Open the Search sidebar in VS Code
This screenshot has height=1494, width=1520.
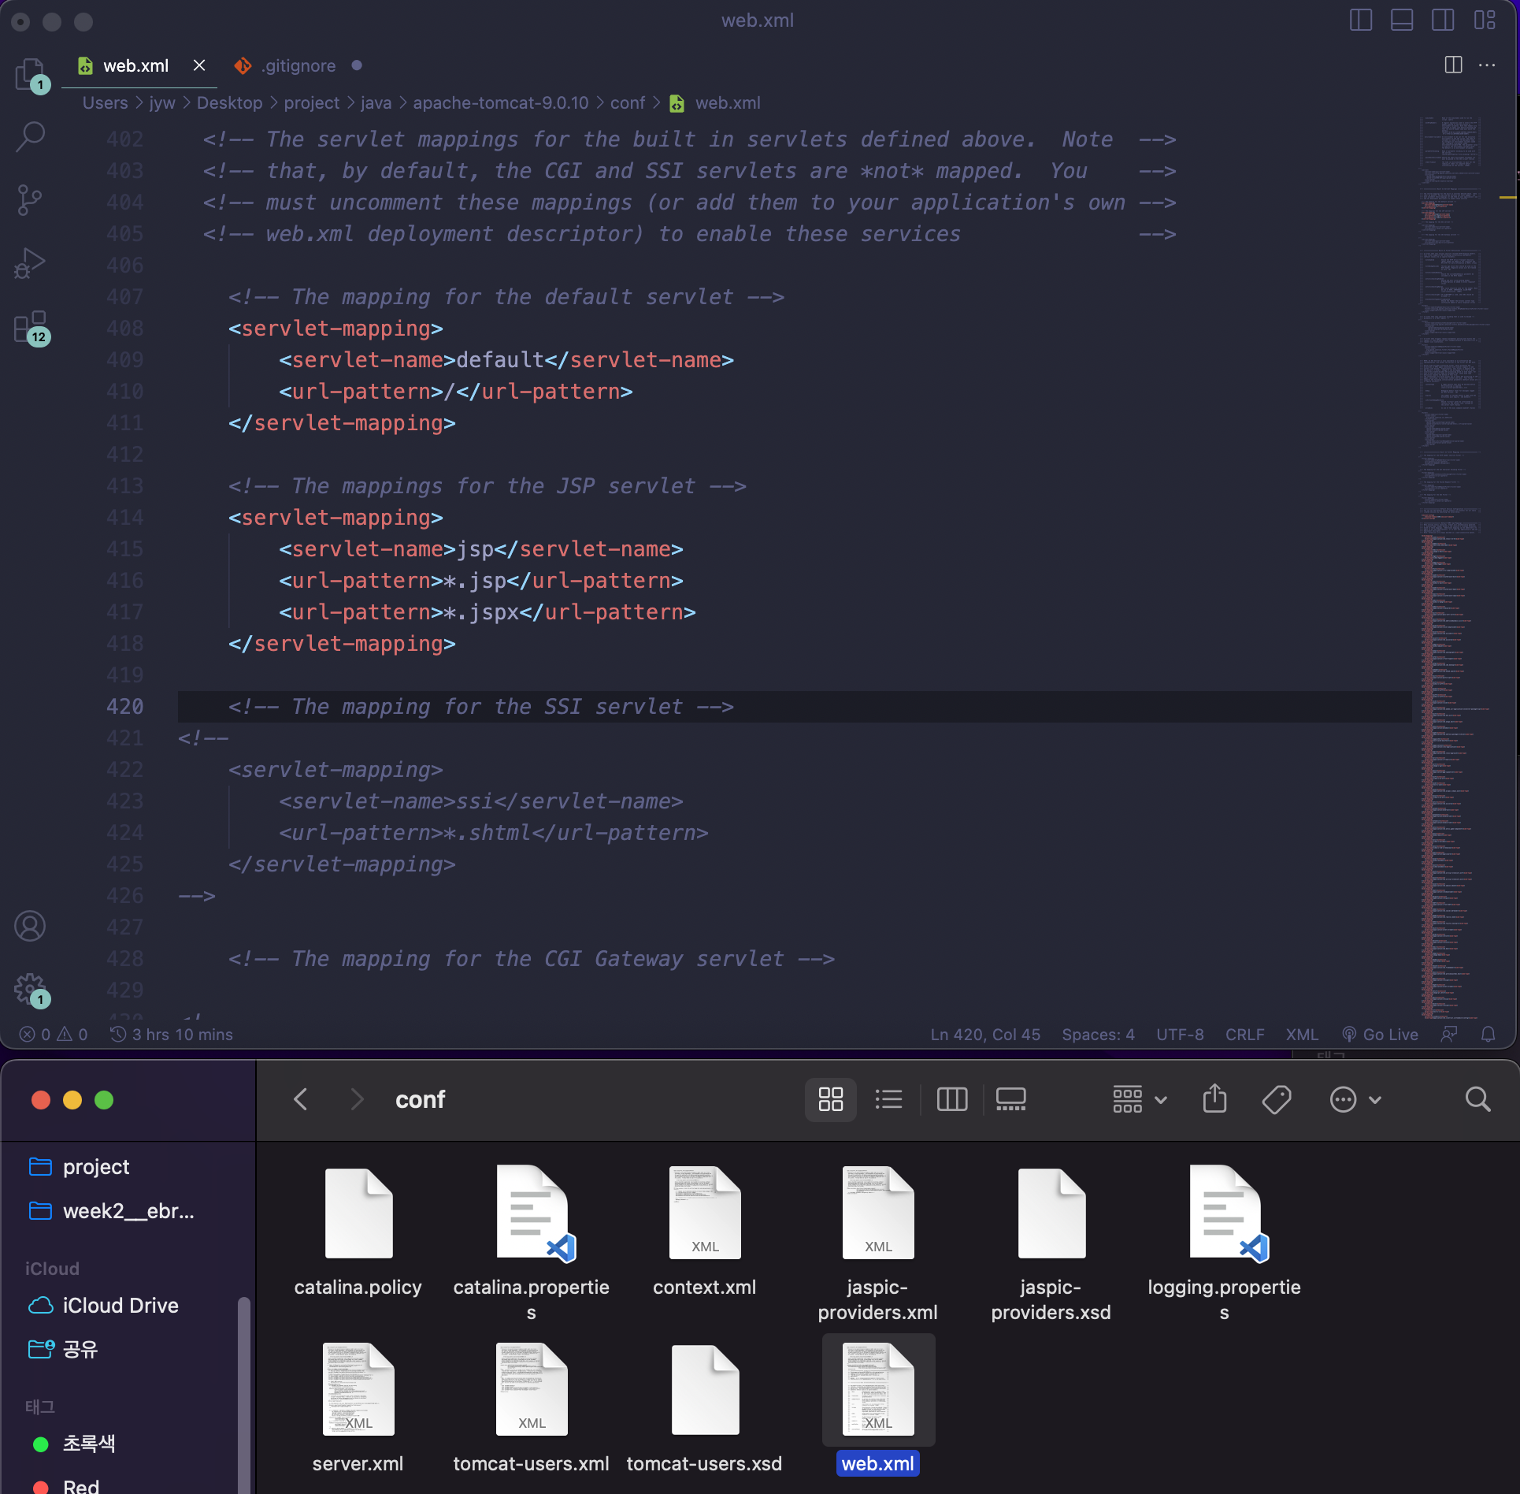pos(31,136)
